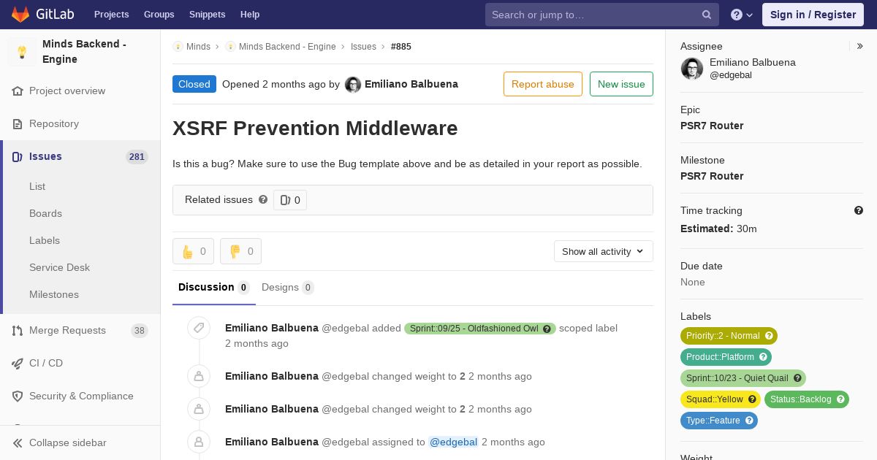Click the Issues sidebar icon
Viewport: 877px width, 460px height.
[x=18, y=157]
